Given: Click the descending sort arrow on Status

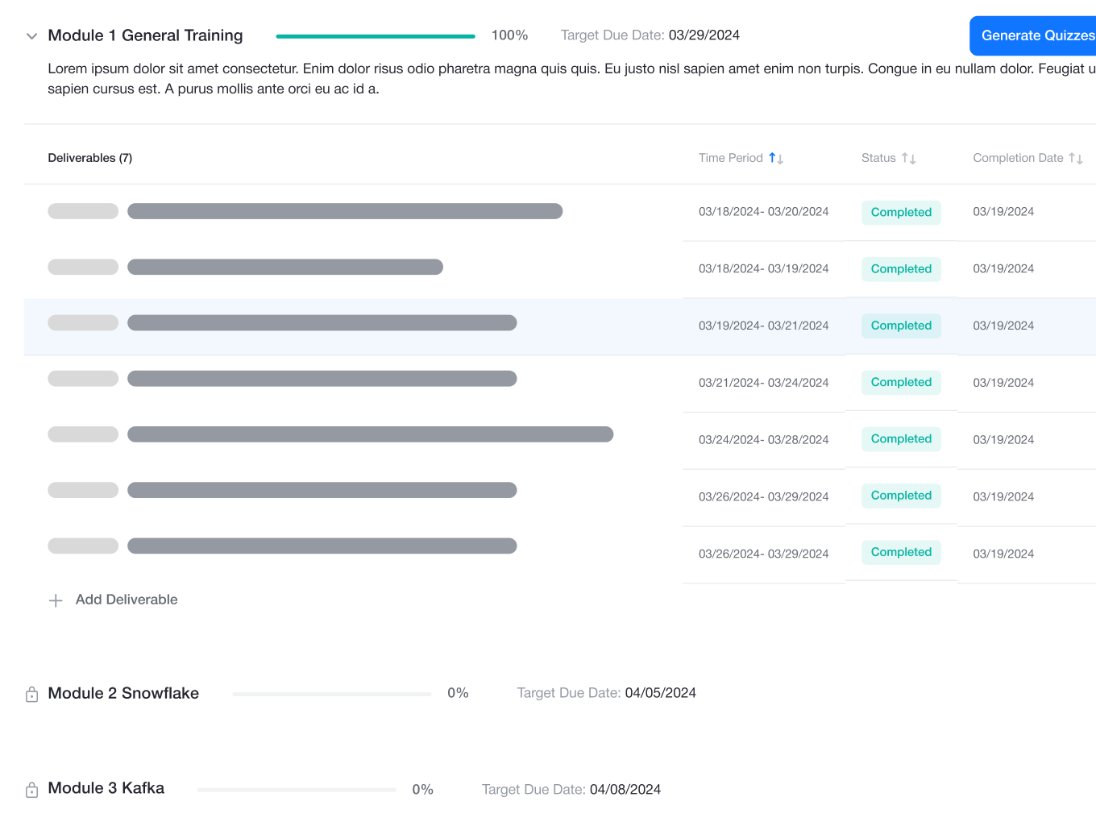Looking at the screenshot, I should point(913,158).
